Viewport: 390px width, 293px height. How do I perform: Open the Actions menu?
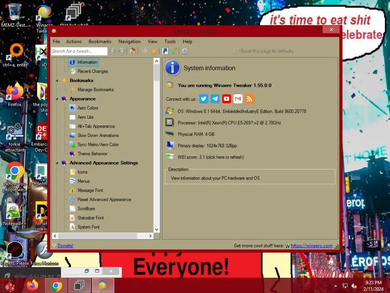click(74, 42)
